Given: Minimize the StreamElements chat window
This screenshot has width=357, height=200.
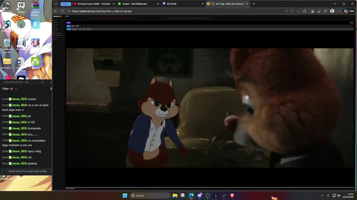Looking at the screenshot, I should (34, 82).
